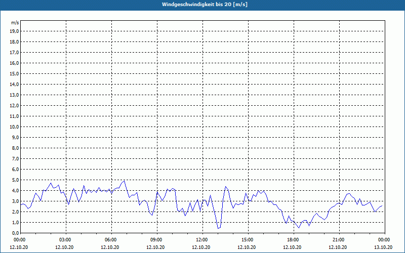This screenshot has height=253, width=405.
Task: Select the "15,0" y-axis label
Action: tap(14, 73)
